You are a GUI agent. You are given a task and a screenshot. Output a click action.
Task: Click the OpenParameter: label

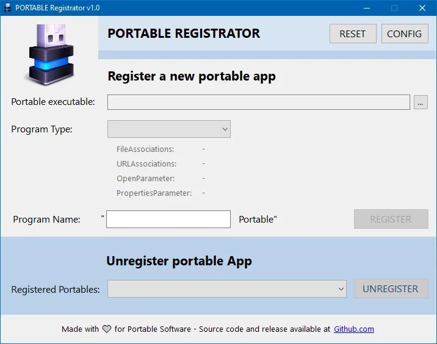tap(145, 179)
